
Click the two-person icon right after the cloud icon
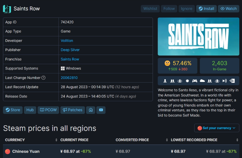[x=210, y=81]
